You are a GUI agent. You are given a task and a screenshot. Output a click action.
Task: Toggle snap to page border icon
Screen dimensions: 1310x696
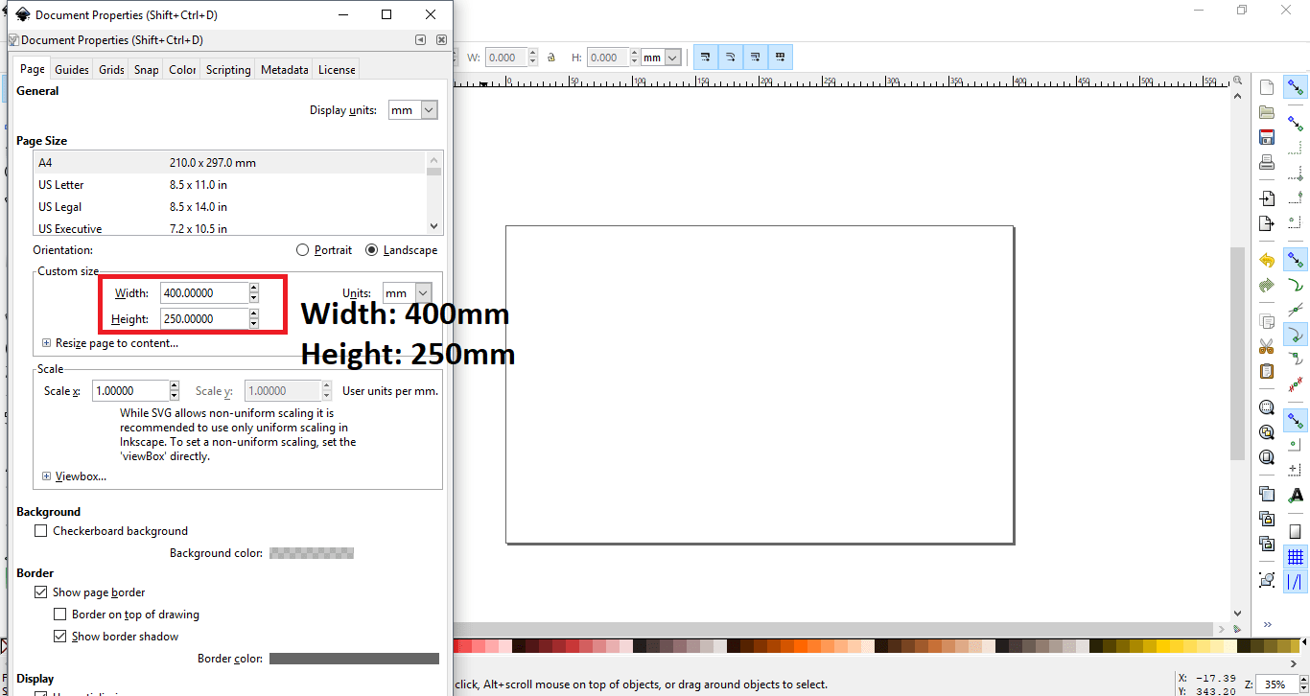(x=1296, y=532)
